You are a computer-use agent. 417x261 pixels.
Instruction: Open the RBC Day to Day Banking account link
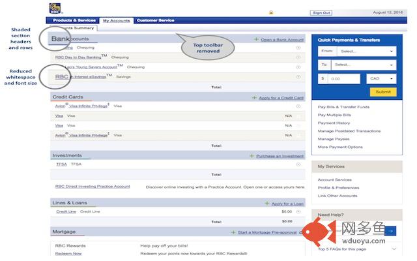coord(78,57)
